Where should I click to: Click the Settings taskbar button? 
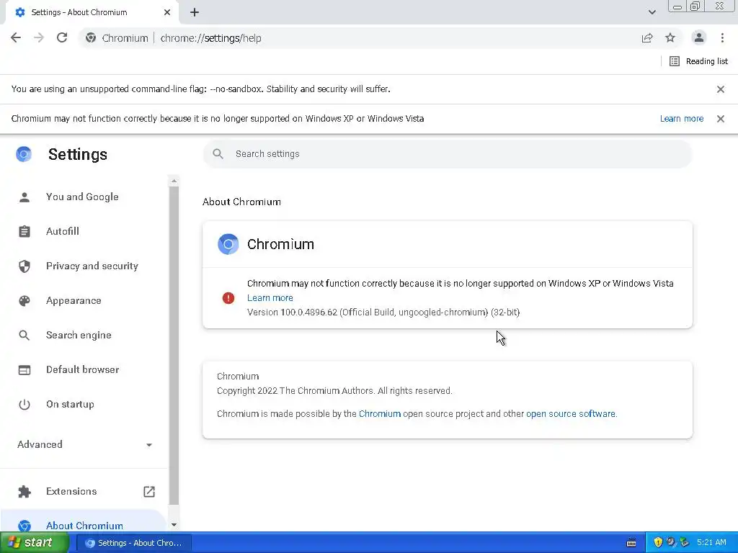pos(133,543)
